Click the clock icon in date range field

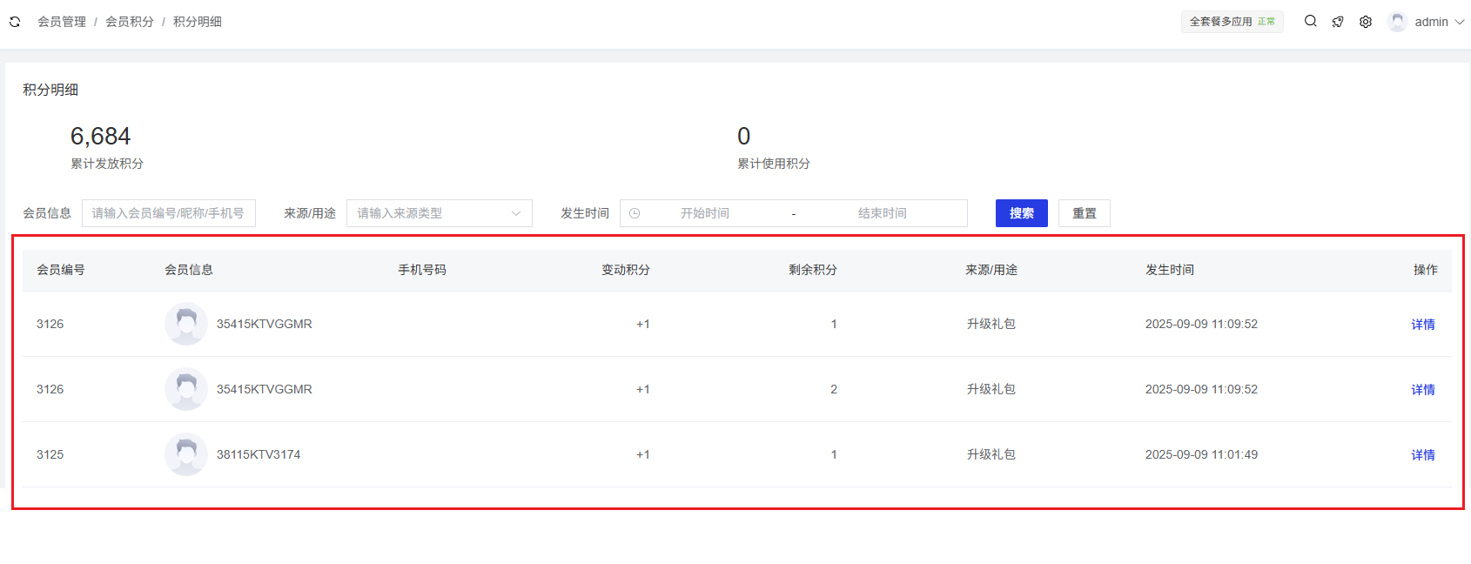[635, 213]
